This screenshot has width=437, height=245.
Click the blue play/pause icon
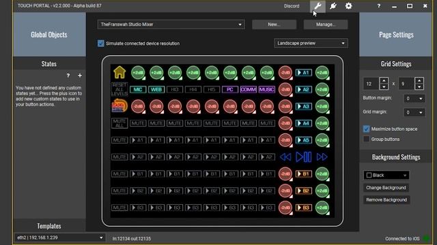(x=303, y=157)
